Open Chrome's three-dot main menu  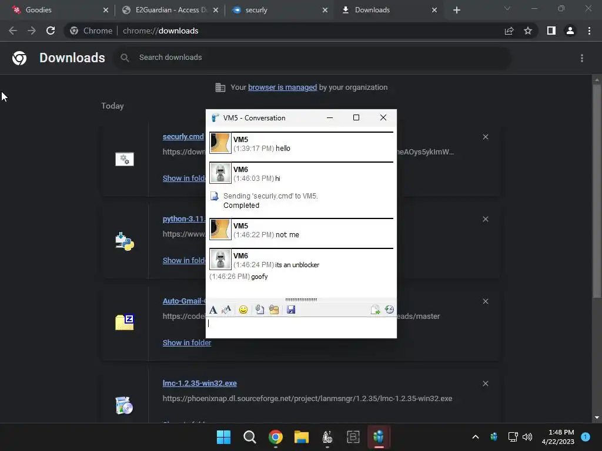click(x=589, y=31)
